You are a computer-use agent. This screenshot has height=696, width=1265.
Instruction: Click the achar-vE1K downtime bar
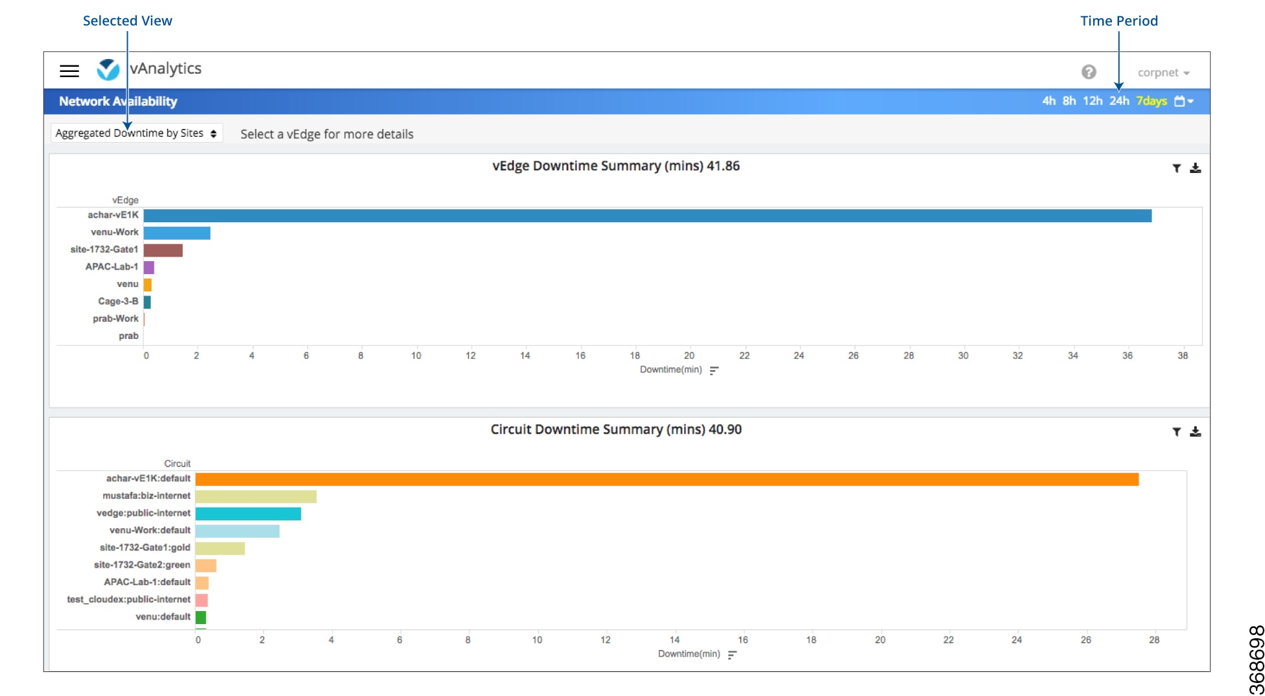(x=647, y=216)
